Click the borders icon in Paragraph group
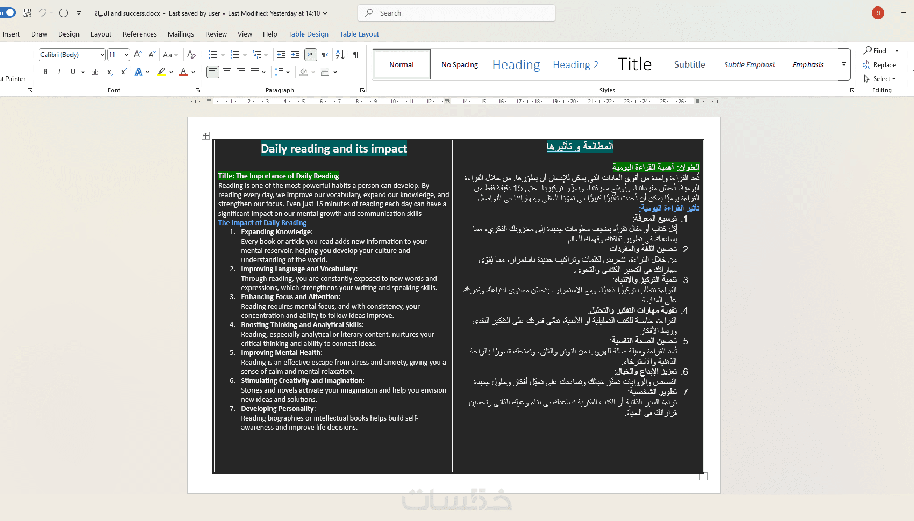This screenshot has width=914, height=521. (325, 72)
